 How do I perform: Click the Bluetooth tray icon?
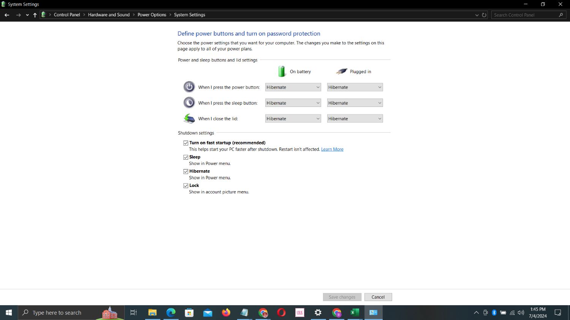(x=494, y=312)
